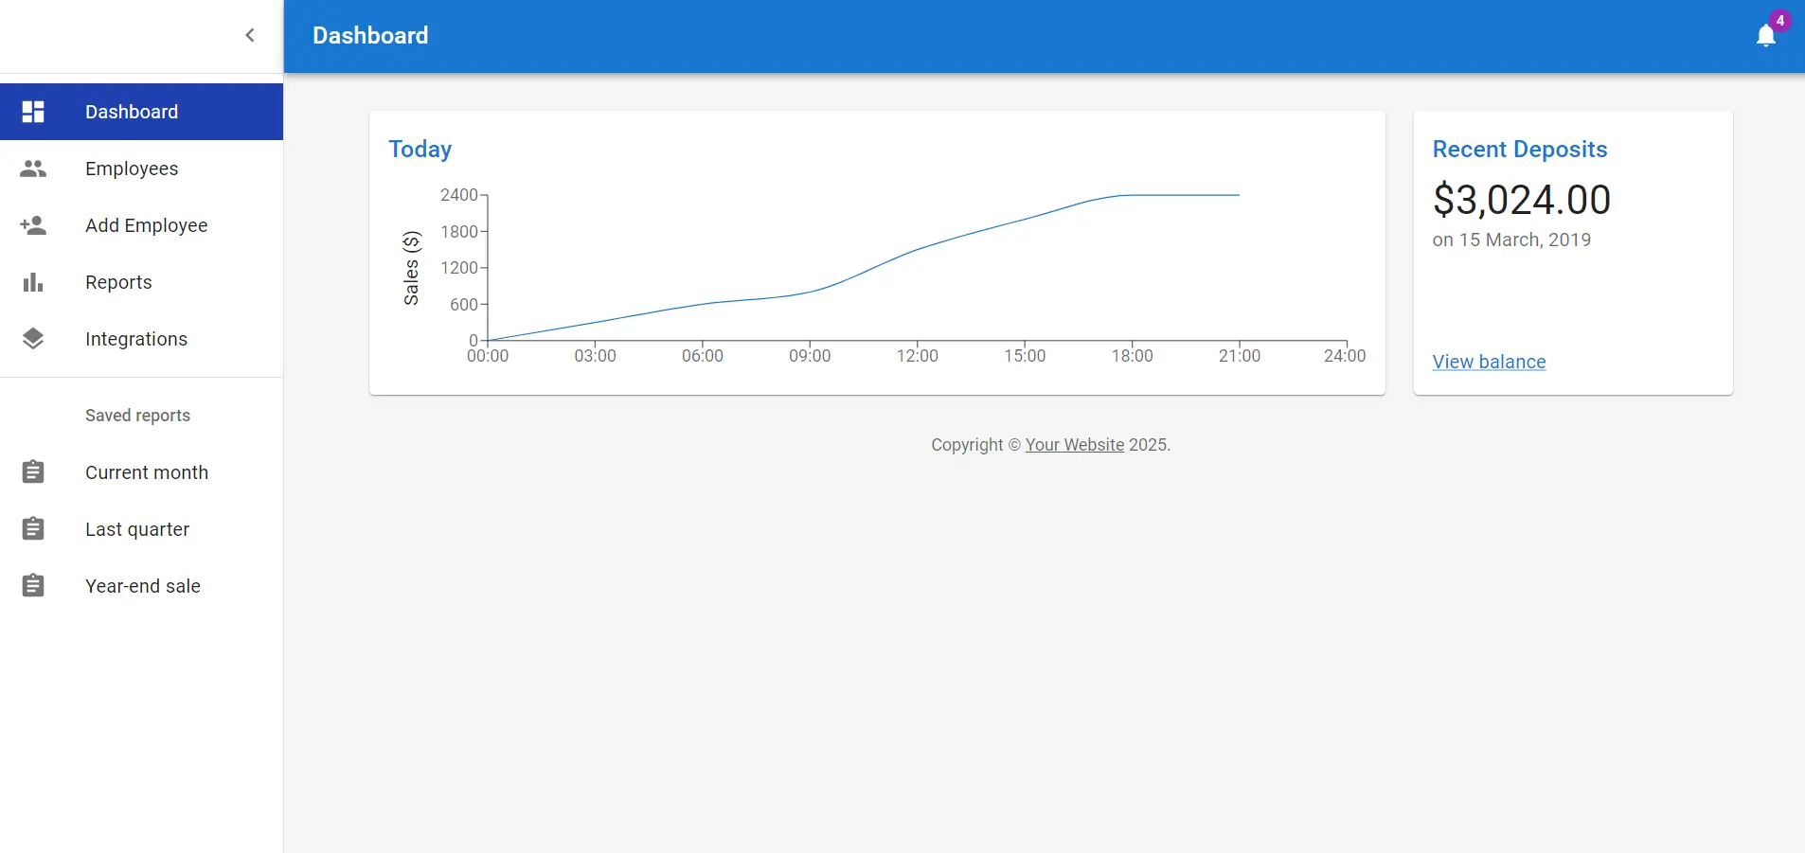Open the Year-end sale saved report
1805x853 pixels.
point(141,585)
